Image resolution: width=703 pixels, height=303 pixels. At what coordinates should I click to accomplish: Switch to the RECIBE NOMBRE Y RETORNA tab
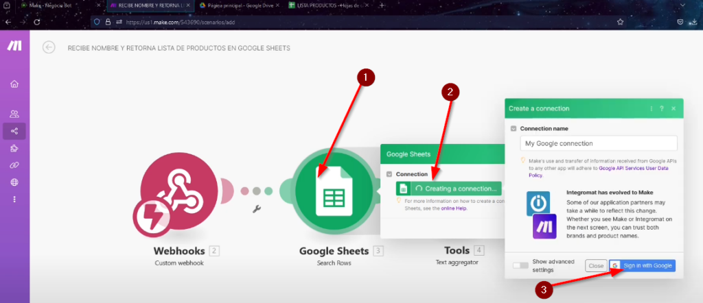(x=150, y=5)
